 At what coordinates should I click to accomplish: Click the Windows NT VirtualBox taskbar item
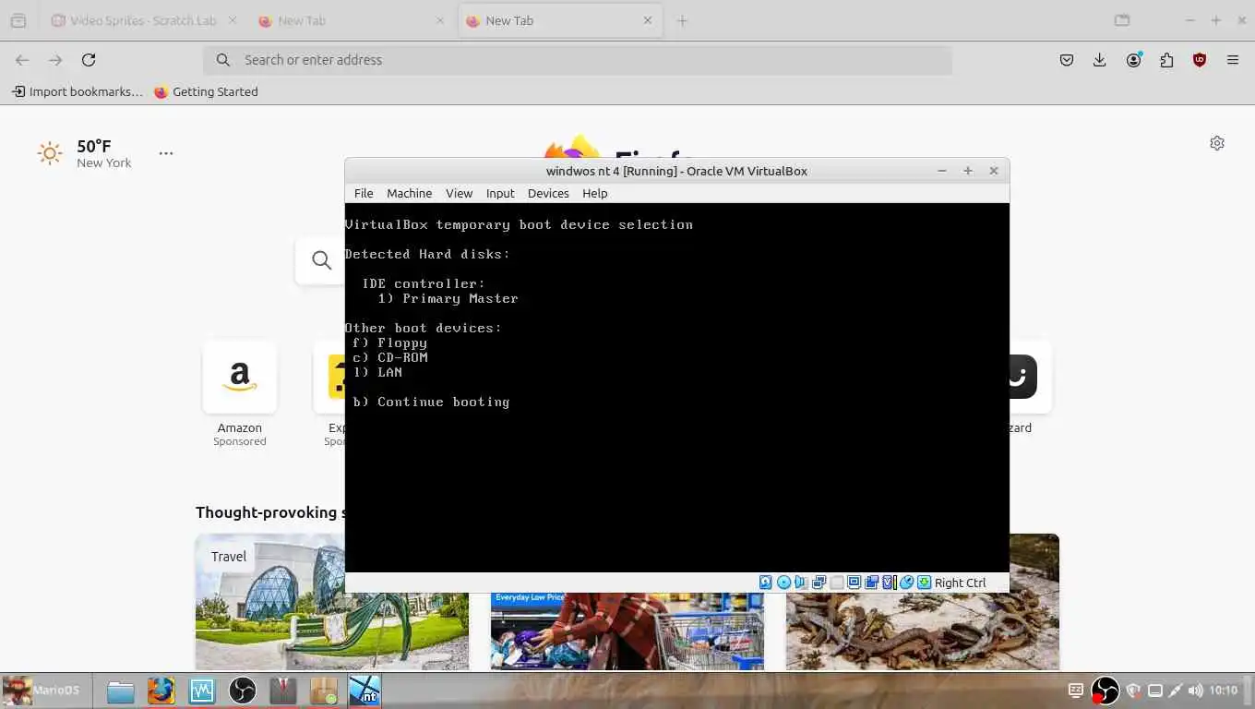[365, 691]
